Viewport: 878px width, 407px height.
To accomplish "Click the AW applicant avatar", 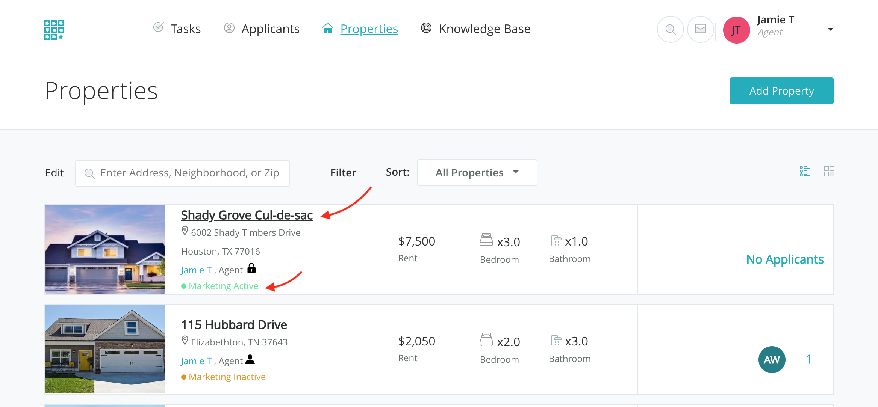I will pyautogui.click(x=772, y=359).
